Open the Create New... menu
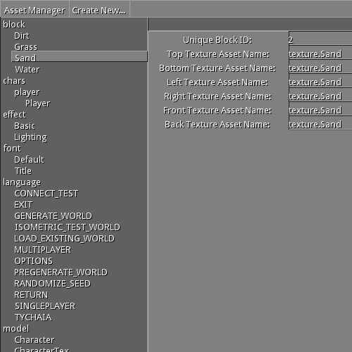The height and width of the screenshot is (352, 352). tap(99, 11)
